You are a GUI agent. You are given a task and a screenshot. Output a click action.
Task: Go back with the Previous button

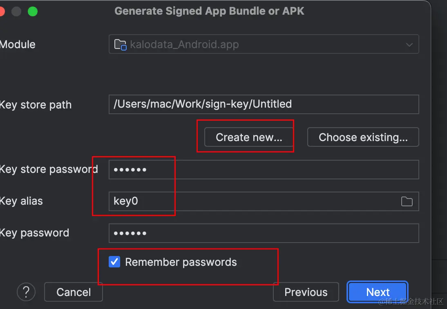(x=306, y=292)
